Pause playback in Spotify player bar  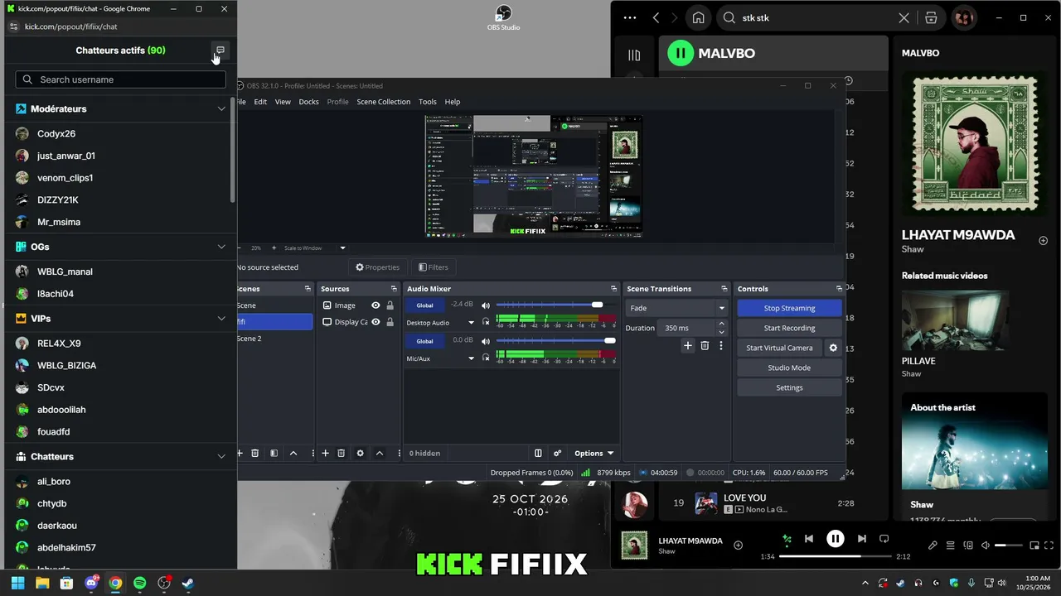[x=835, y=539]
